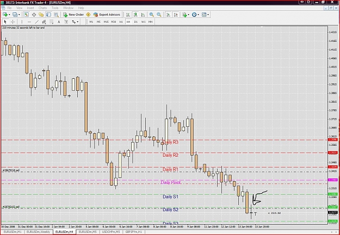
Task: Expand the Profiles dropdown arrow
Action: coord(19,15)
